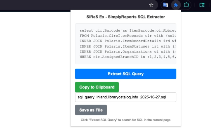Image resolution: width=211 pixels, height=132 pixels.
Task: Click the gray Save as File button
Action: click(91, 110)
